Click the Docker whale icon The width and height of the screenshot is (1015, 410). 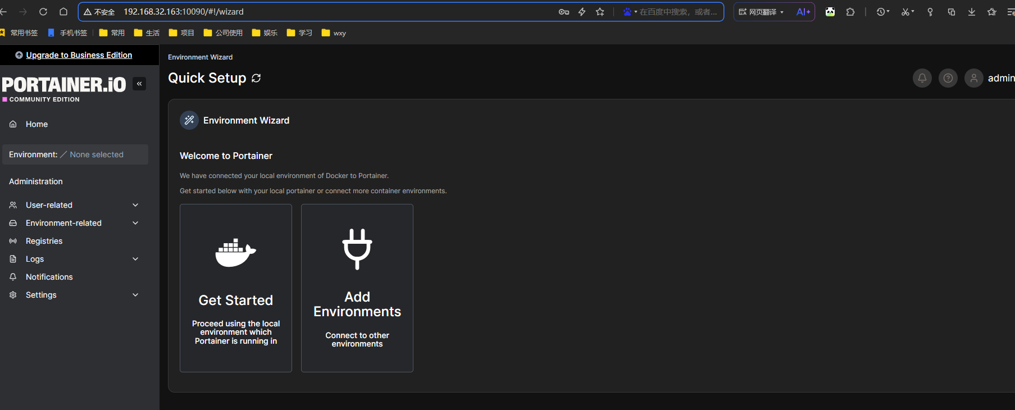[x=236, y=253]
